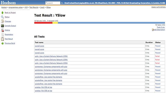Click the Status magnifier icon
Image resolution: width=166 pixels, height=93 pixels.
[x=2, y=17]
